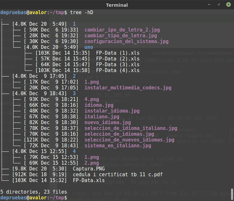Click the bottom command prompt line
This screenshot has height=201, width=234.
pos(34,198)
